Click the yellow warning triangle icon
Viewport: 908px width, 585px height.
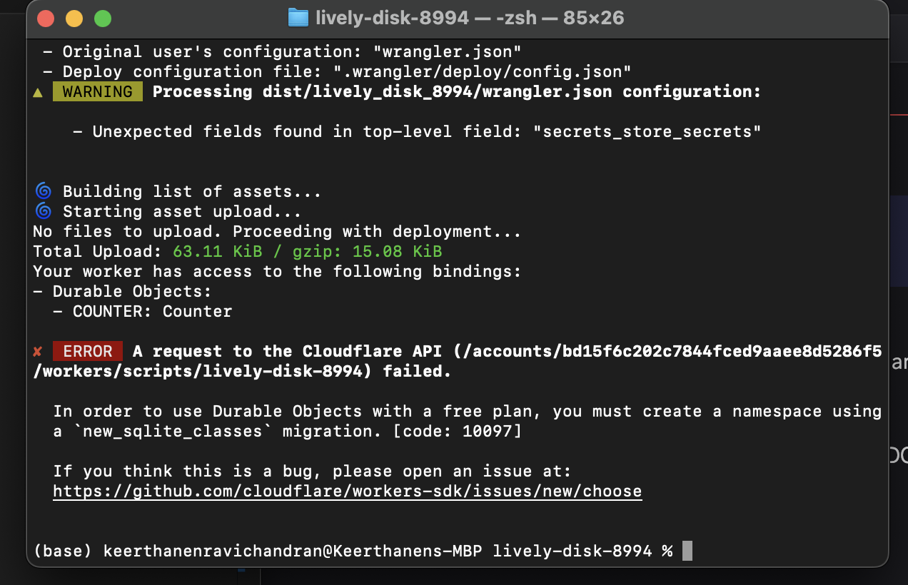click(39, 92)
